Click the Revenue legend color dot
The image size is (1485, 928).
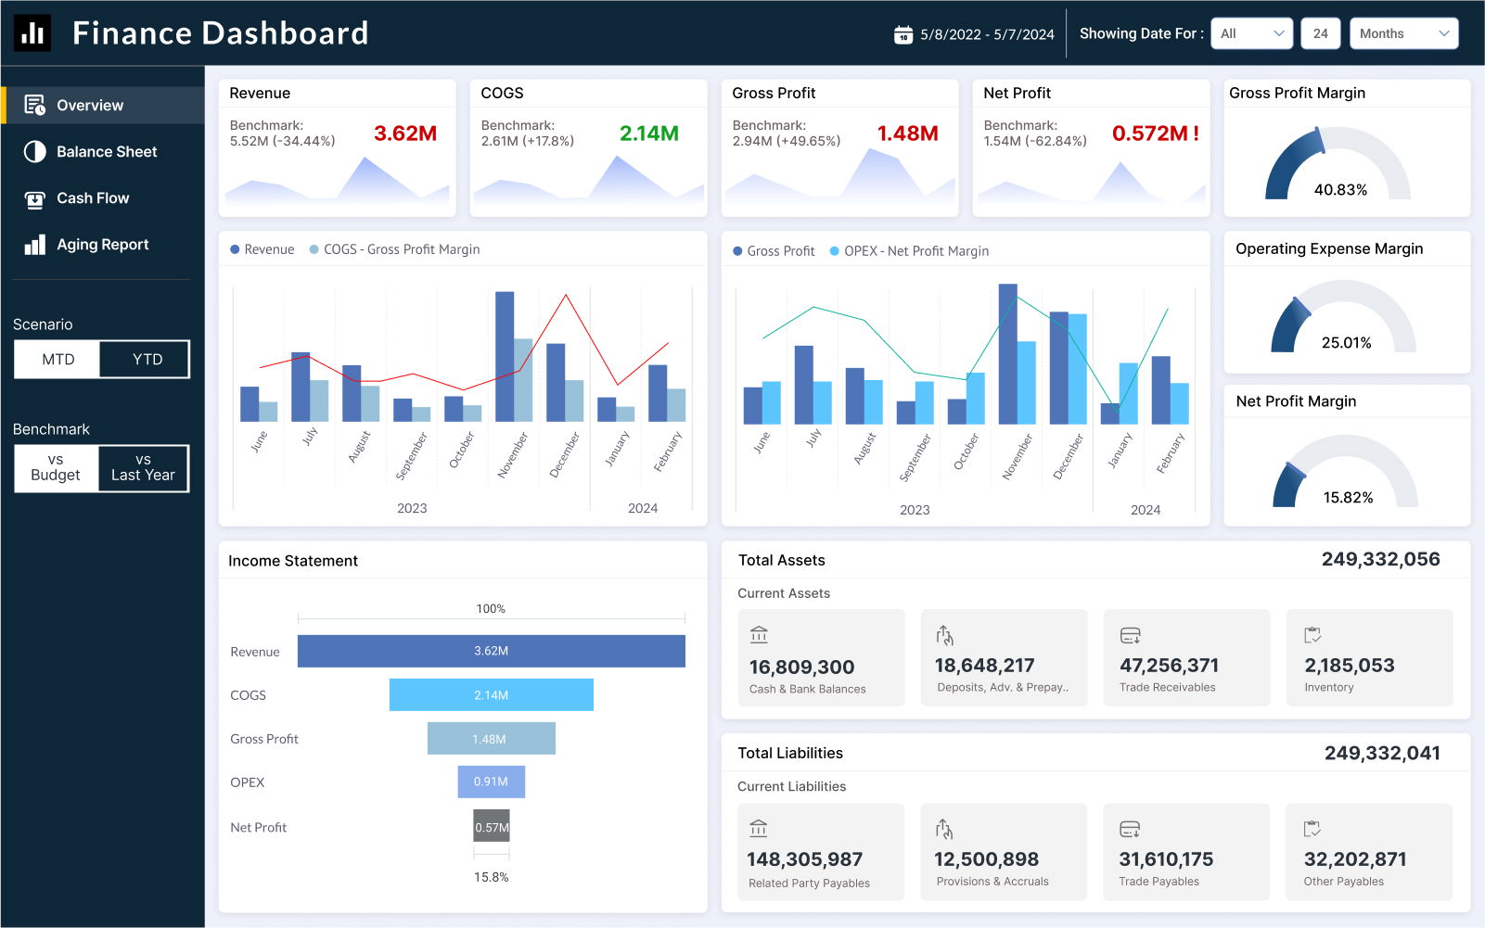235,249
